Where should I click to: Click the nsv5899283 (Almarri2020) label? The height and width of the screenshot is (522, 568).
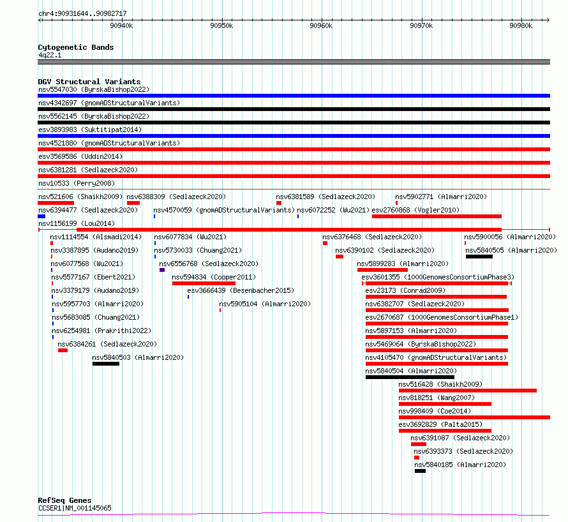click(403, 264)
